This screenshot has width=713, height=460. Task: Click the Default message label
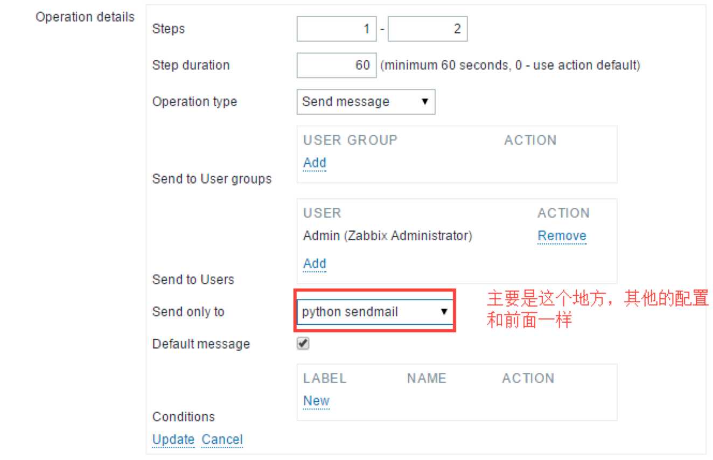click(x=201, y=344)
